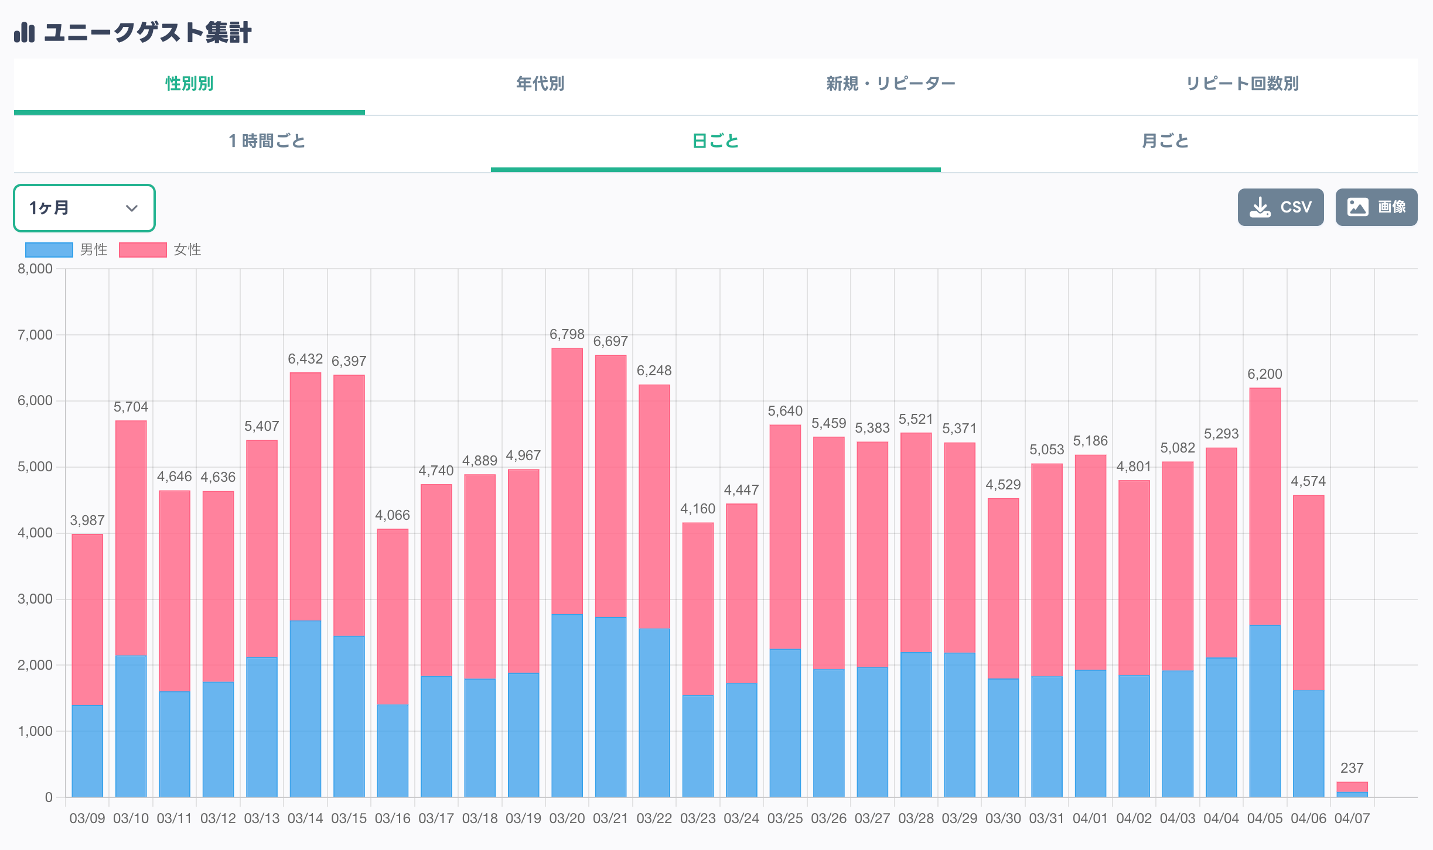Click the CSV download button

click(1280, 207)
